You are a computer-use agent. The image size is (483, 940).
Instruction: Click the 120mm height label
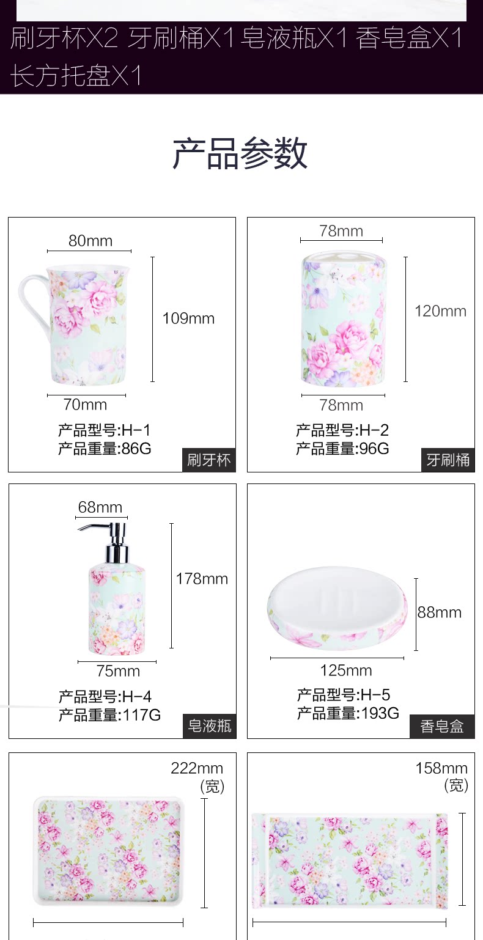pos(440,311)
